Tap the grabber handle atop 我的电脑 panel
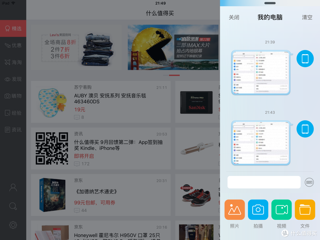 (270, 3)
